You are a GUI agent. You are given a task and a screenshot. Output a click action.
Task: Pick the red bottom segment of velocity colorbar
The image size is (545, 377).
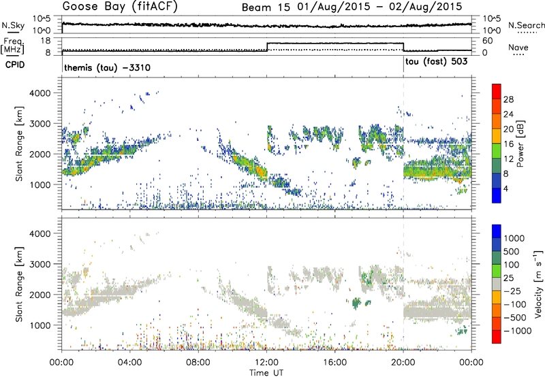tap(497, 337)
